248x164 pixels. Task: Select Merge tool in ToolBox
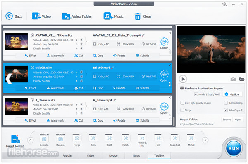click(x=77, y=140)
